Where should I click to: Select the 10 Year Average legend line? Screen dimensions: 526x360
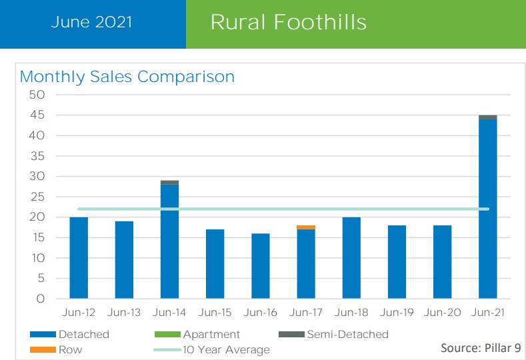pos(167,350)
